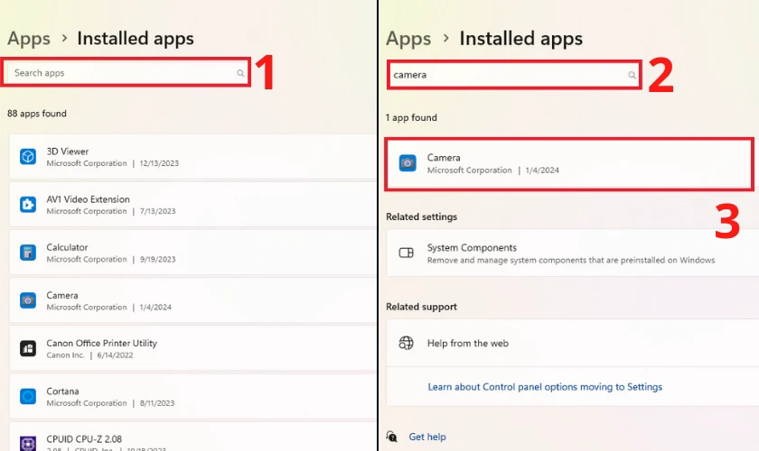Select the AV1 Video Extension name
This screenshot has width=759, height=451.
tap(89, 199)
